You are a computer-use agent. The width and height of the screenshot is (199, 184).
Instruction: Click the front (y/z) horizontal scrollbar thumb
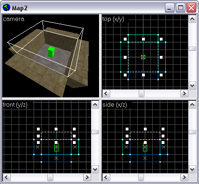coord(50,177)
